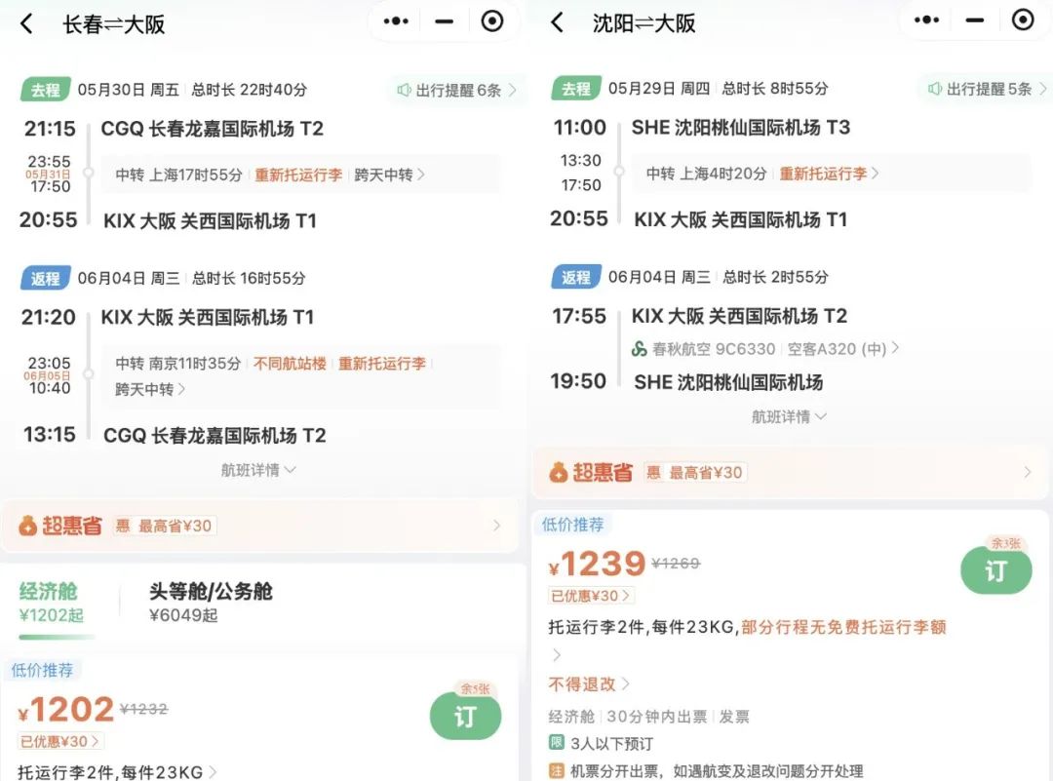Close 沈阳⇌大阪 mini program via target icon
The image size is (1053, 781).
1023,20
